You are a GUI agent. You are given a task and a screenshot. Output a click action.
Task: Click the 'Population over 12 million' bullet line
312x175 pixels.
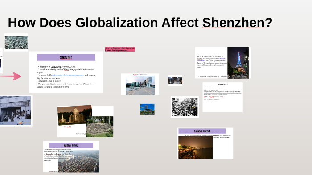pyautogui.click(x=49, y=81)
